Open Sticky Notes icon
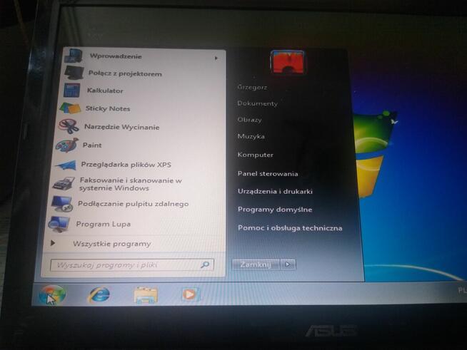This screenshot has height=350, width=467. point(70,108)
